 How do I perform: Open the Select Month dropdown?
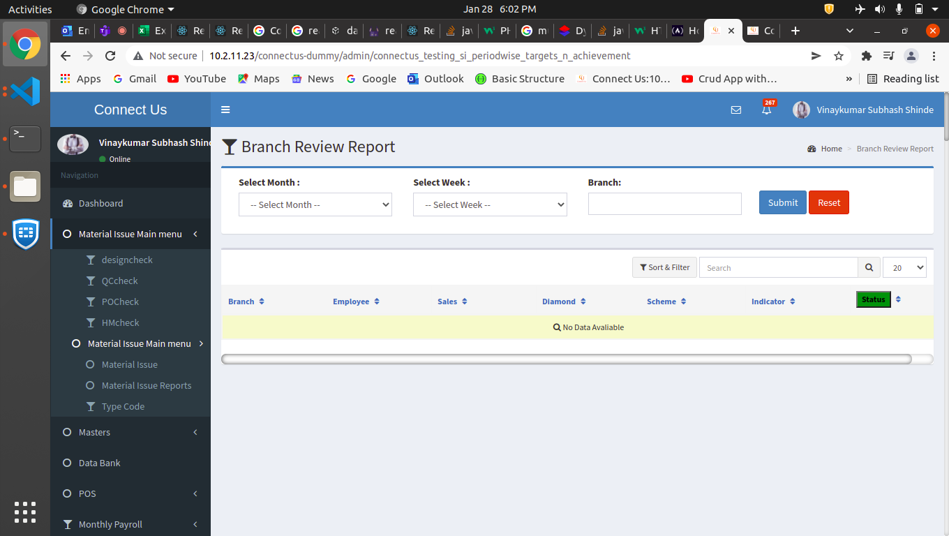click(315, 204)
